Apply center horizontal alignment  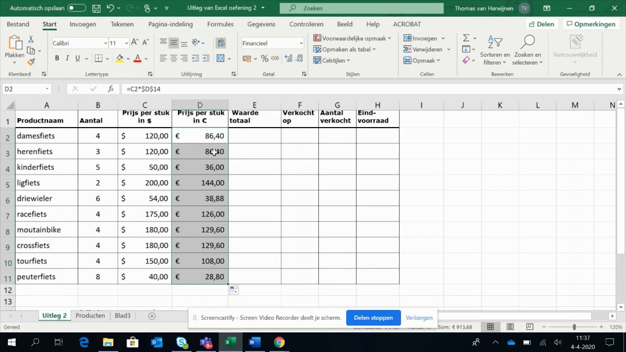click(174, 58)
